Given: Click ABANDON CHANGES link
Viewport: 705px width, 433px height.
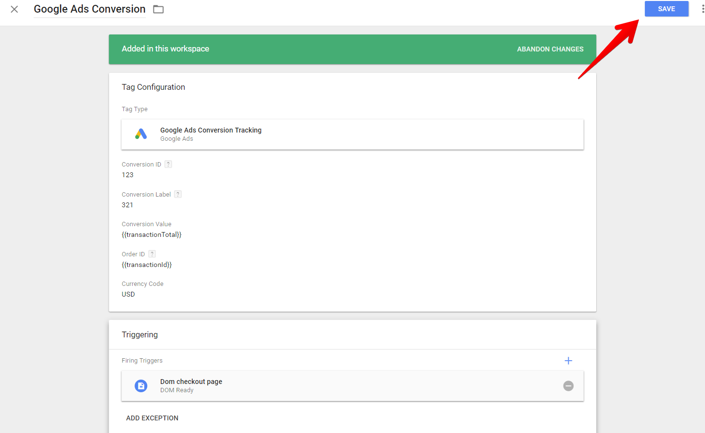Looking at the screenshot, I should click(x=550, y=49).
